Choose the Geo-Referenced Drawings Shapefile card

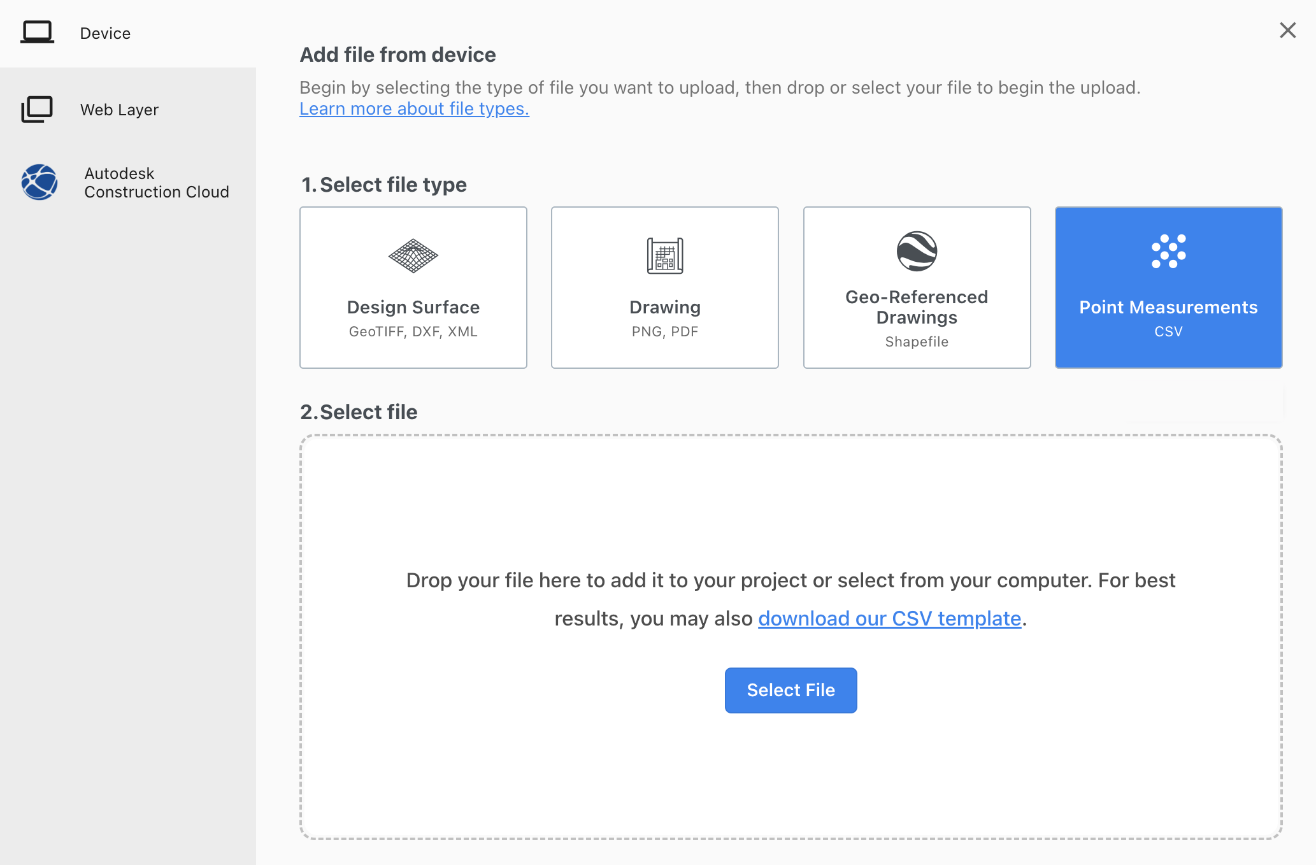click(917, 287)
